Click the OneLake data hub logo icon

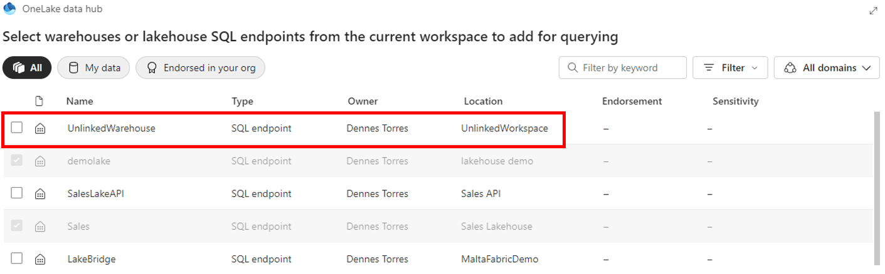click(x=9, y=8)
